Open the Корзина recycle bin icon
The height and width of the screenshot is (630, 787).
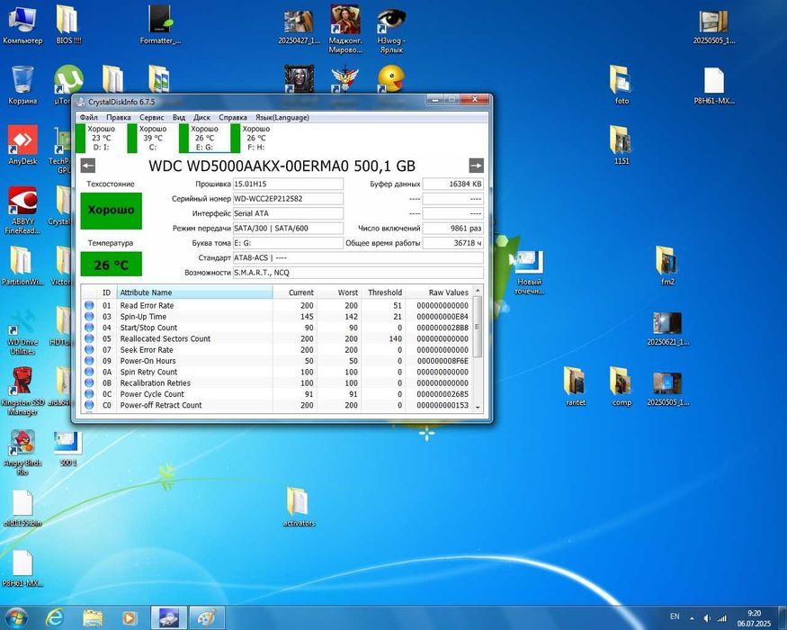[22, 85]
